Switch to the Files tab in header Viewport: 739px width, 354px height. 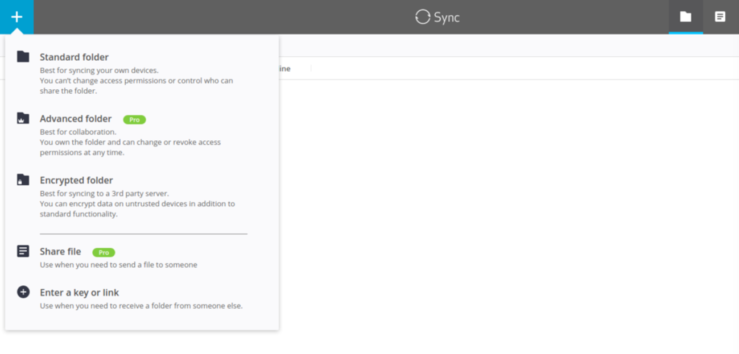tap(720, 17)
